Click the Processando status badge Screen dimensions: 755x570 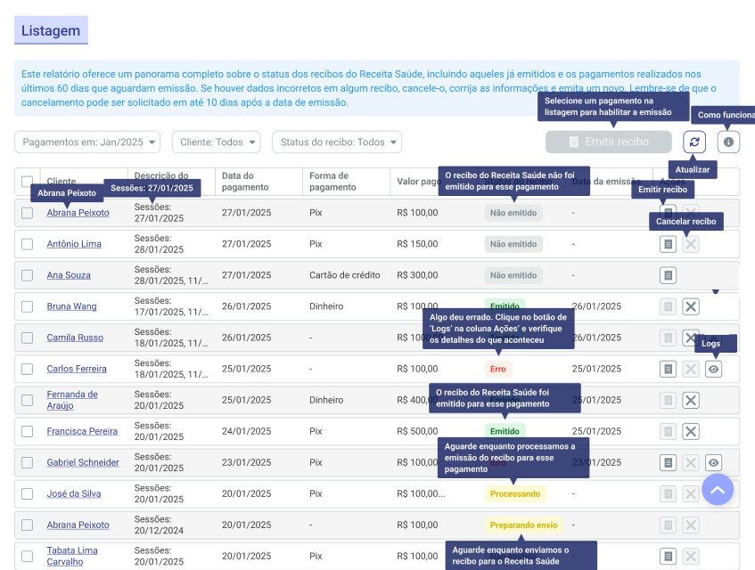[515, 494]
